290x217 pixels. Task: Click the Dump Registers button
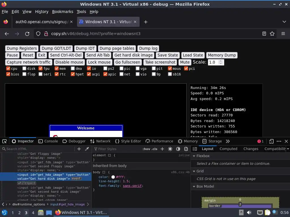pyautogui.click(x=22, y=48)
